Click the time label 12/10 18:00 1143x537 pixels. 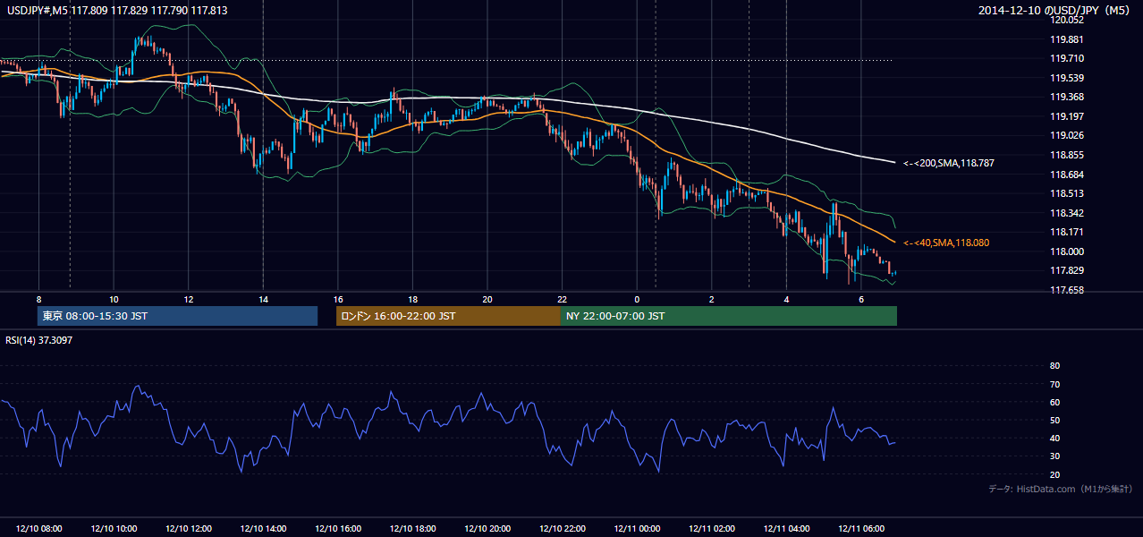[412, 529]
